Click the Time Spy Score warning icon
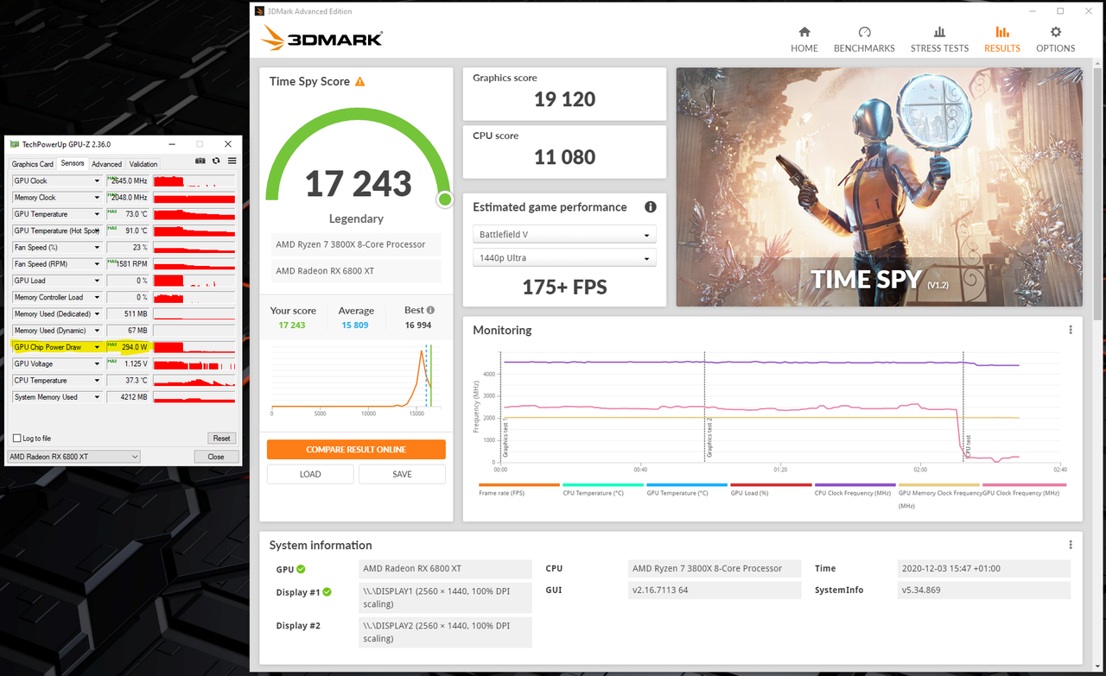 359,81
